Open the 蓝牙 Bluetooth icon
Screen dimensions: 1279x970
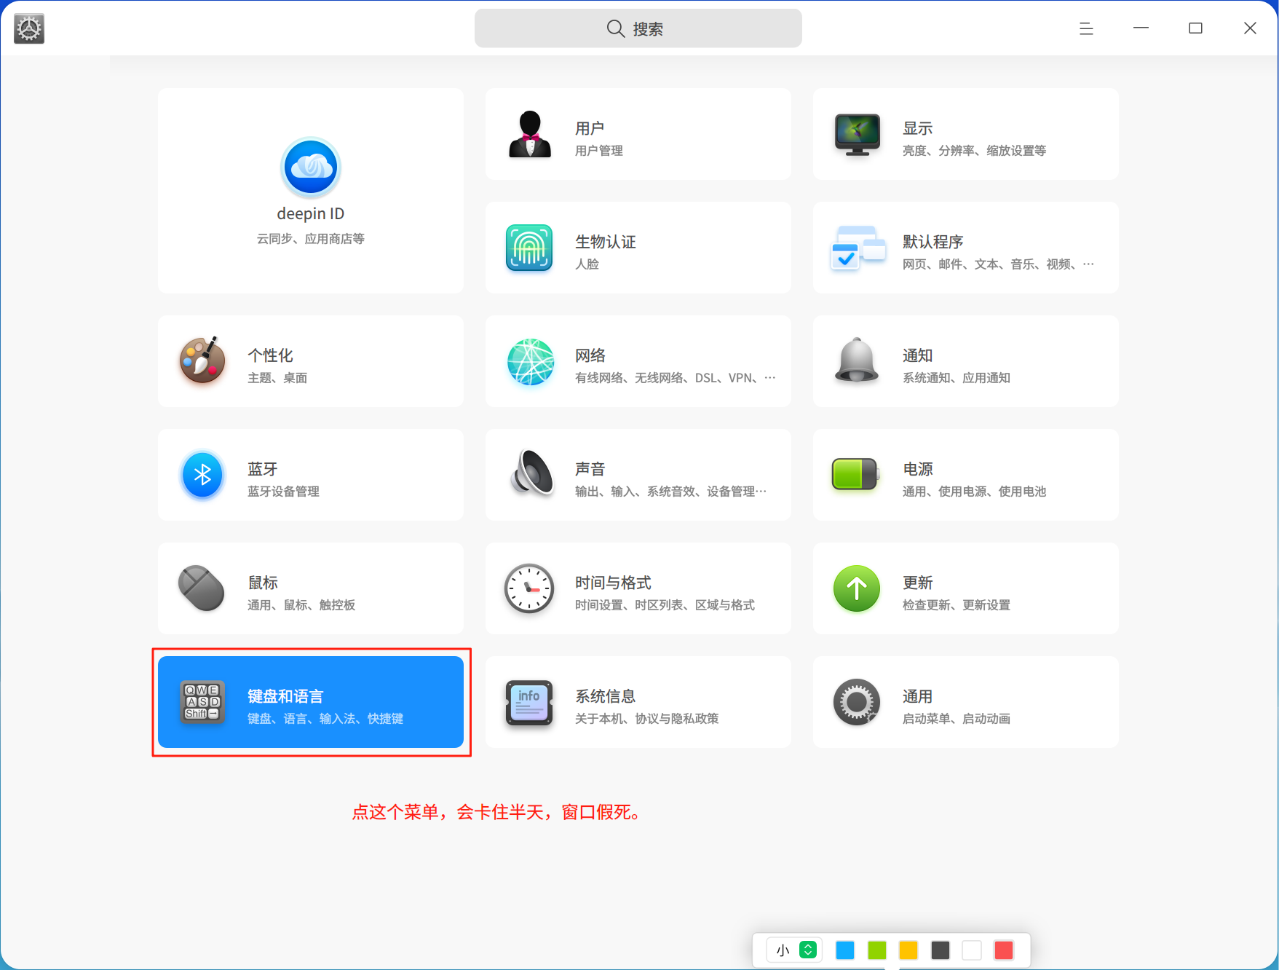(202, 475)
